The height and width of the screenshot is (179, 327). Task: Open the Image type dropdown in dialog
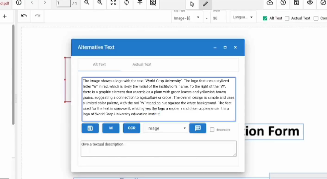(x=165, y=128)
